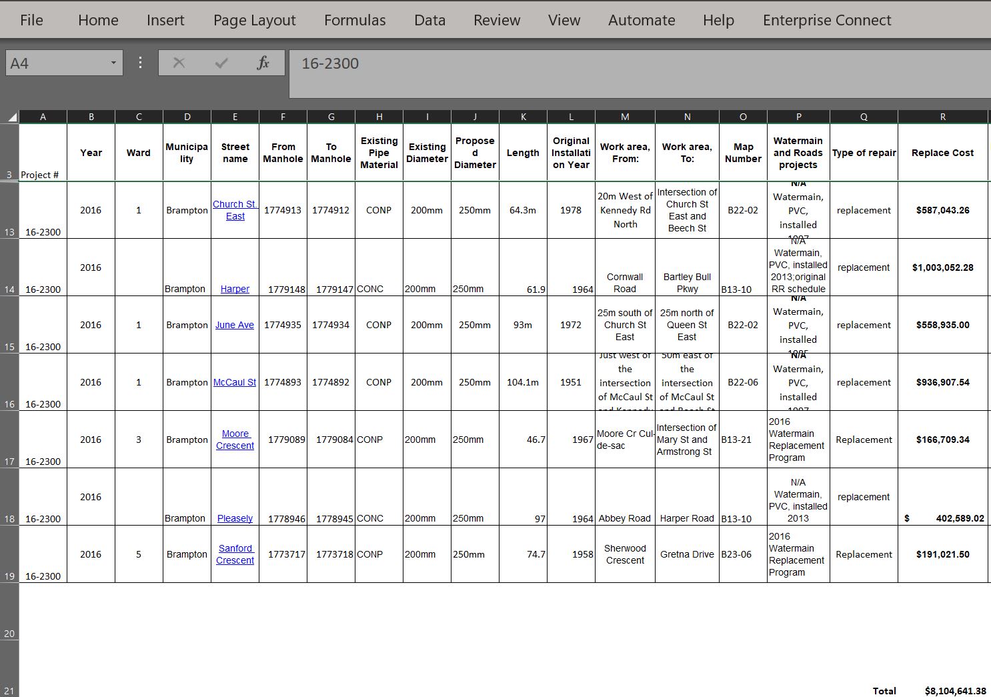
Task: Open the Sanford Crescent hyperlink
Action: [235, 554]
